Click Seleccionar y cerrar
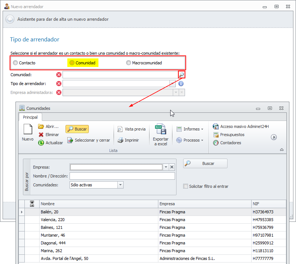Image resolution: width=296 pixels, height=264 pixels. coord(88,140)
